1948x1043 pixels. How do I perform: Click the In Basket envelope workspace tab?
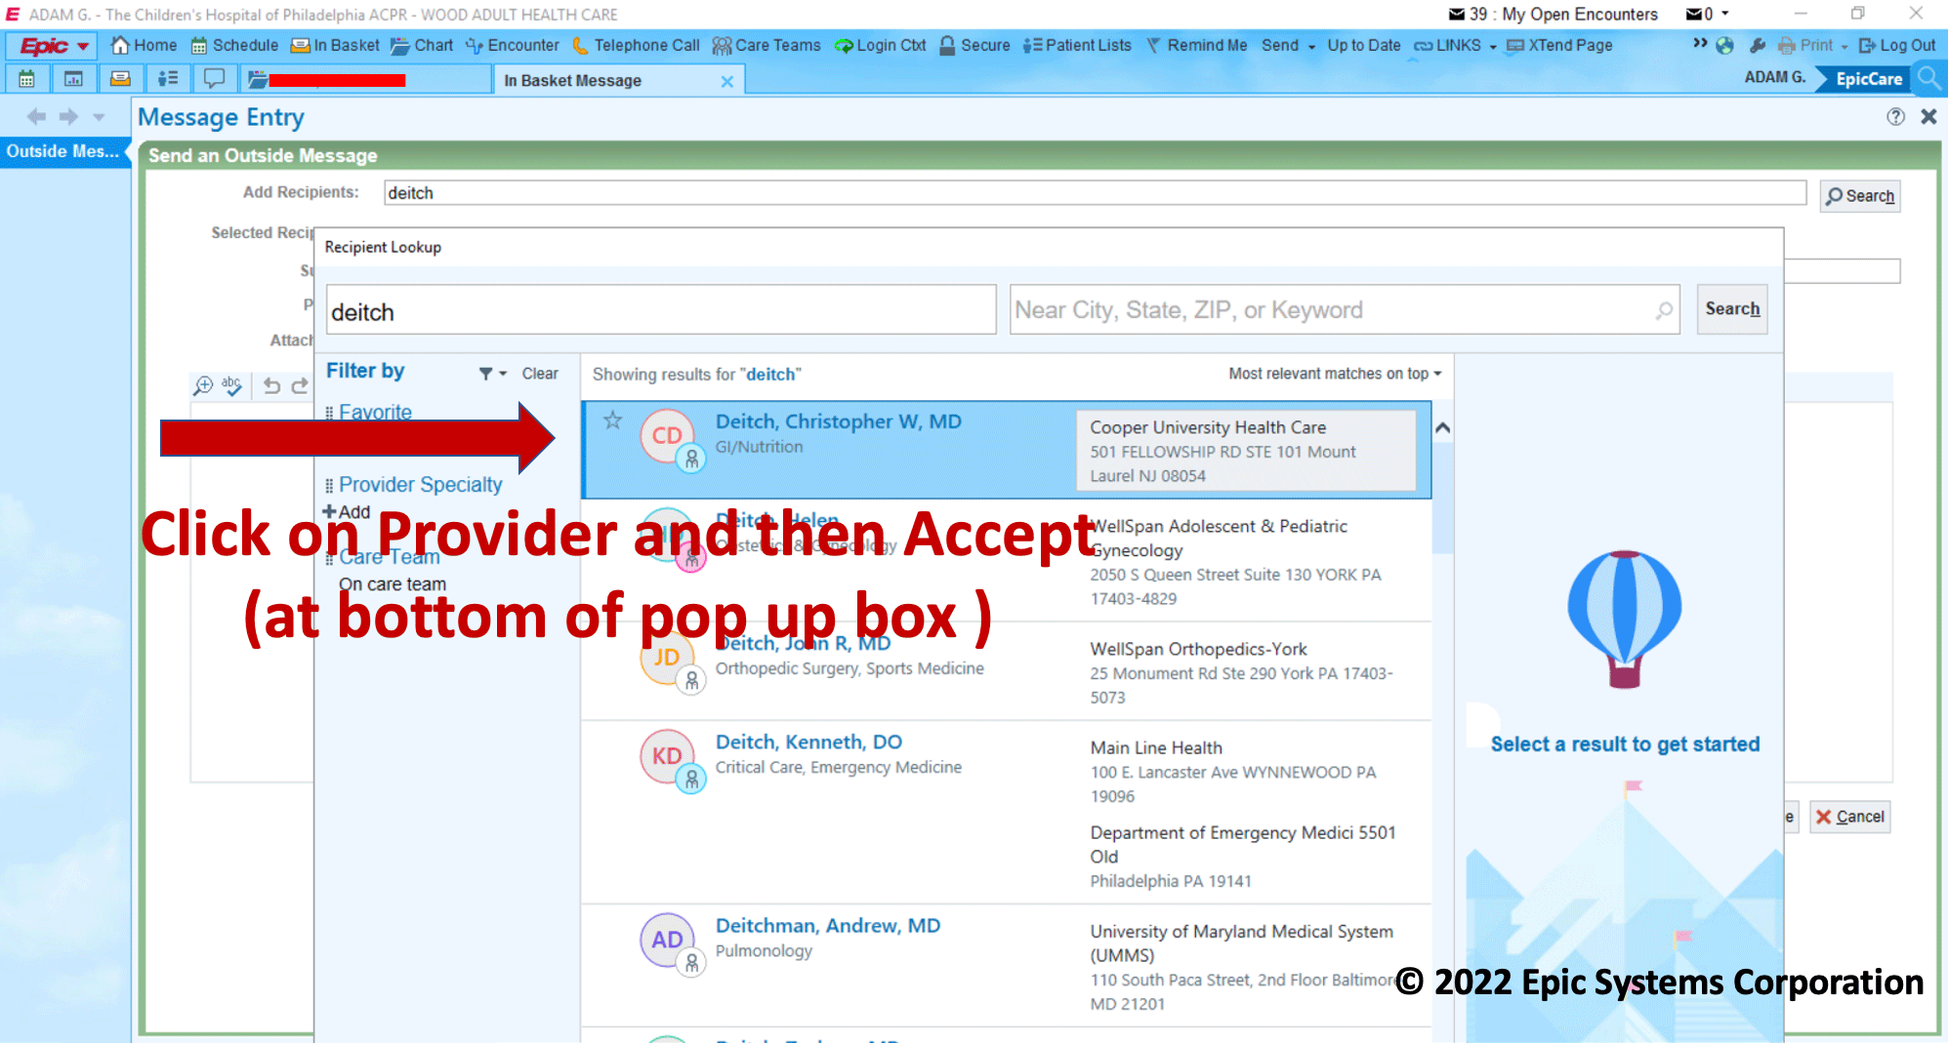click(x=120, y=79)
